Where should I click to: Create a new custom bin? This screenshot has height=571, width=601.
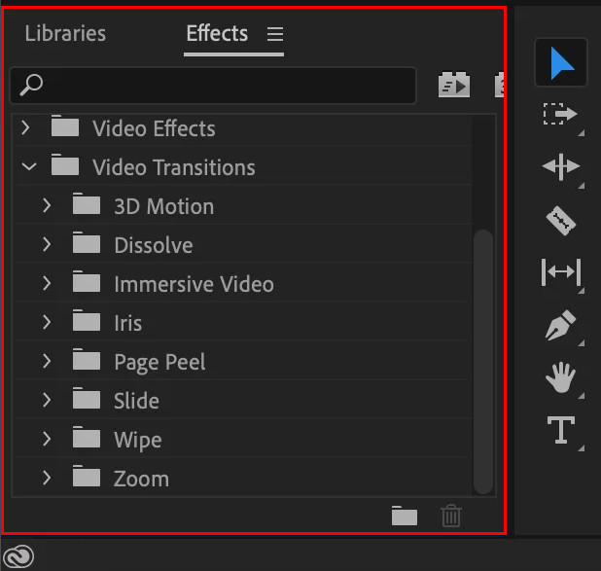[x=405, y=516]
